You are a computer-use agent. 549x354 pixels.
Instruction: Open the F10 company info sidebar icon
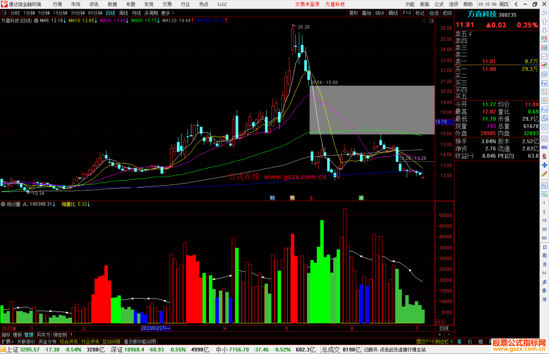pyautogui.click(x=544, y=83)
